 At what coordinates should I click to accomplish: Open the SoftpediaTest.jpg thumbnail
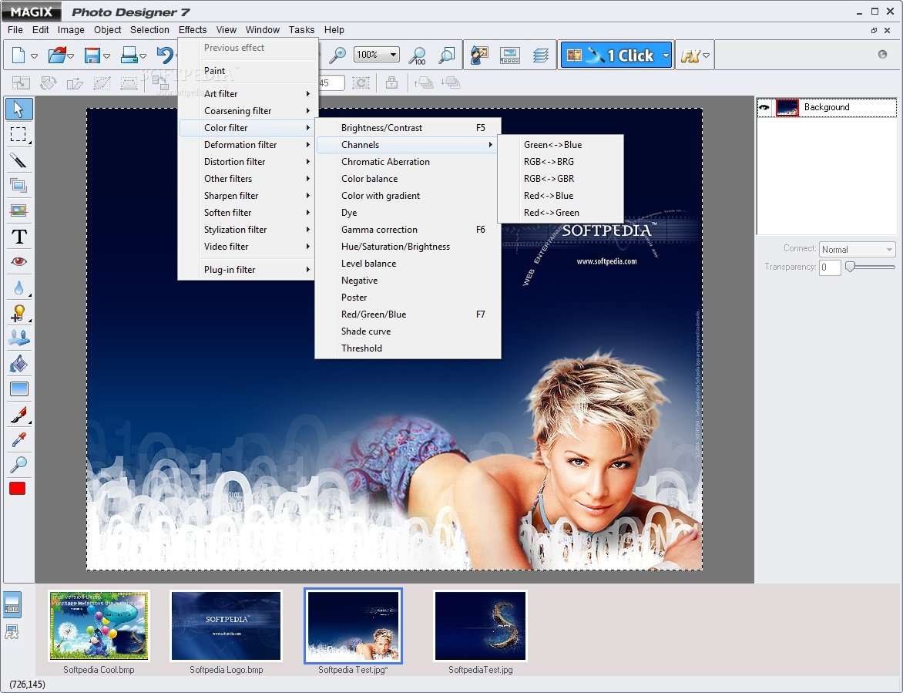pyautogui.click(x=480, y=626)
